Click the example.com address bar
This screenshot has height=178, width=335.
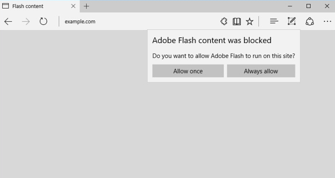[x=133, y=21]
